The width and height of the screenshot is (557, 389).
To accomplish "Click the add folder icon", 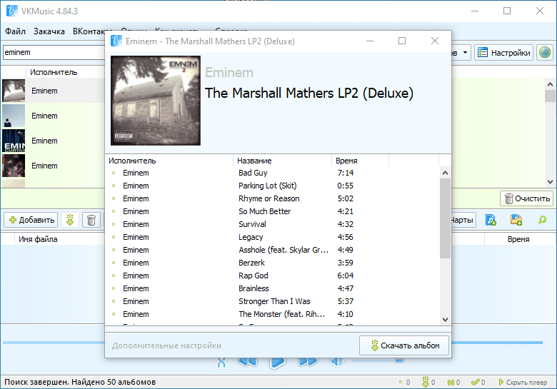I will 516,220.
